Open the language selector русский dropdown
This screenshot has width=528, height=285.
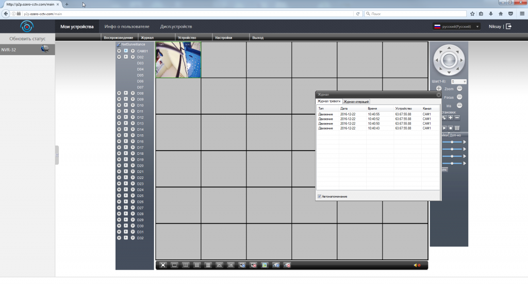456,26
